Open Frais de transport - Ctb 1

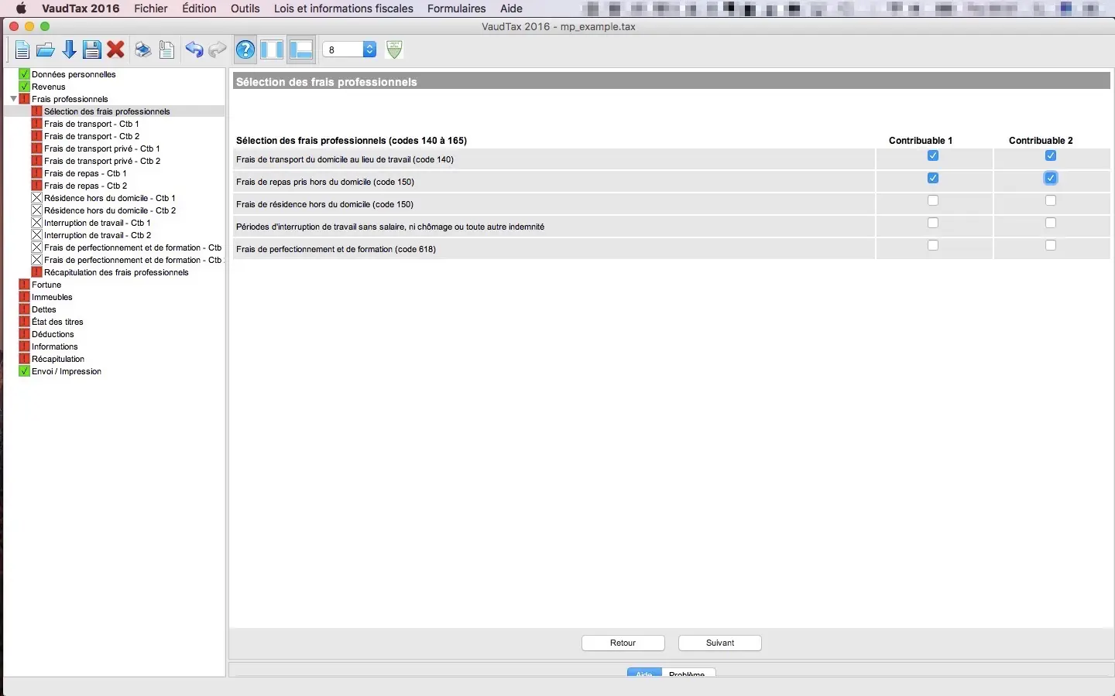91,124
